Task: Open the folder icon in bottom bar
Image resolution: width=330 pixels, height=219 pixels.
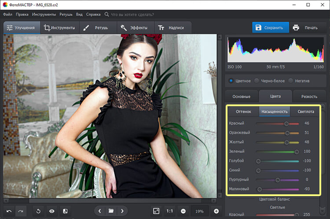Action: (111, 211)
